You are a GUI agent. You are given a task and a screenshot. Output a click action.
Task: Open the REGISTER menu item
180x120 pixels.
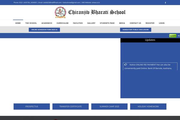click(x=150, y=23)
